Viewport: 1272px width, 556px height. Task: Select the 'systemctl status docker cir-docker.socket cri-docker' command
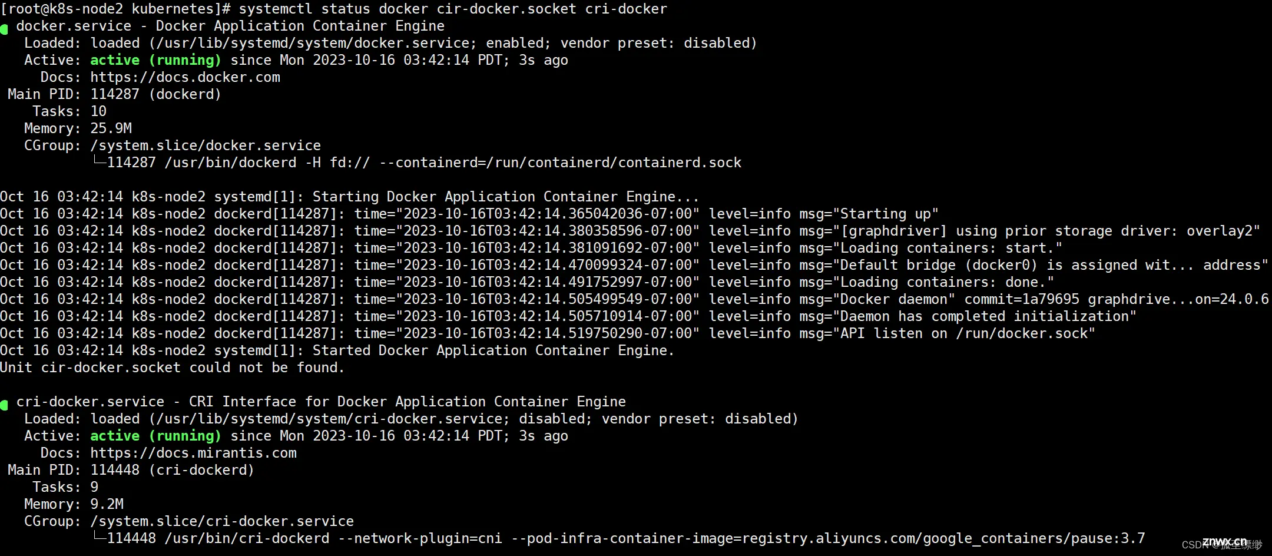(x=453, y=9)
